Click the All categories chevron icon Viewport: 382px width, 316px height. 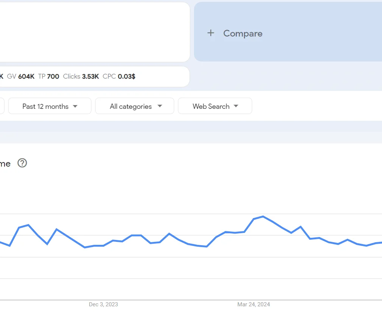pos(160,106)
